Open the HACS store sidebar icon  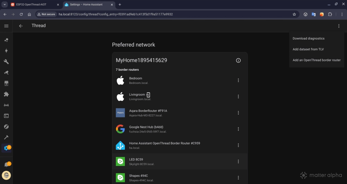pyautogui.click(x=6, y=83)
